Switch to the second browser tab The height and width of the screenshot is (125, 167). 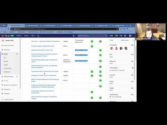(33, 26)
